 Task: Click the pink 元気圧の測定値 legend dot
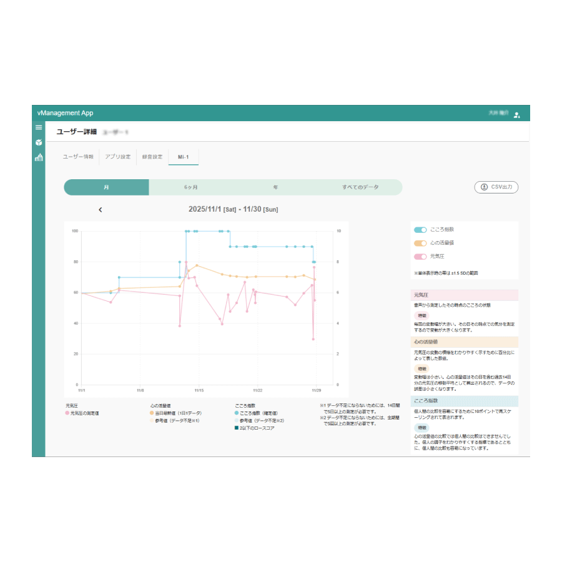click(67, 413)
